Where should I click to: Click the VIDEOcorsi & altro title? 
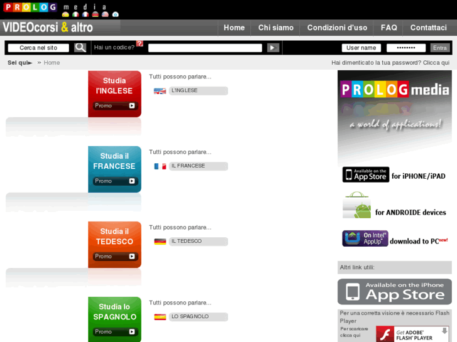pyautogui.click(x=48, y=28)
